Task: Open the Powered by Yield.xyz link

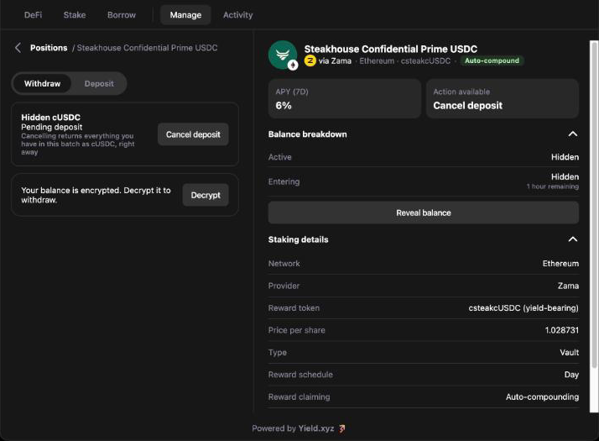Action: pyautogui.click(x=299, y=428)
